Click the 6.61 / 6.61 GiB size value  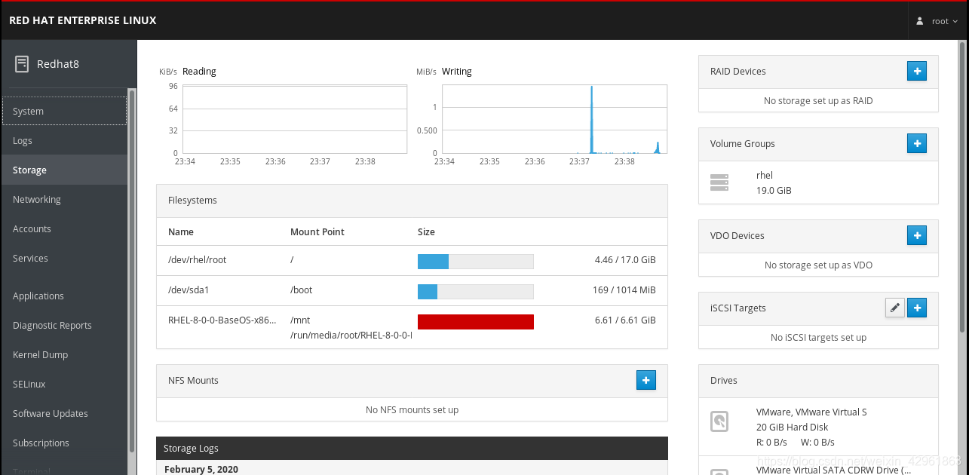pyautogui.click(x=625, y=320)
